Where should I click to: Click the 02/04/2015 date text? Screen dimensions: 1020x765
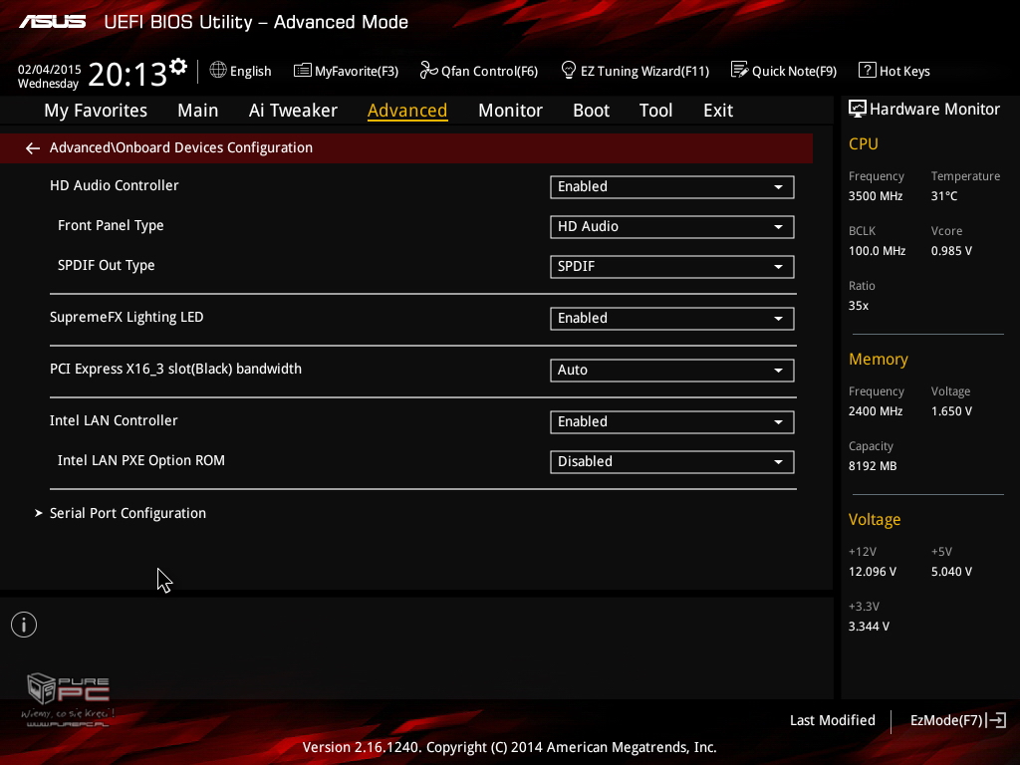point(50,70)
